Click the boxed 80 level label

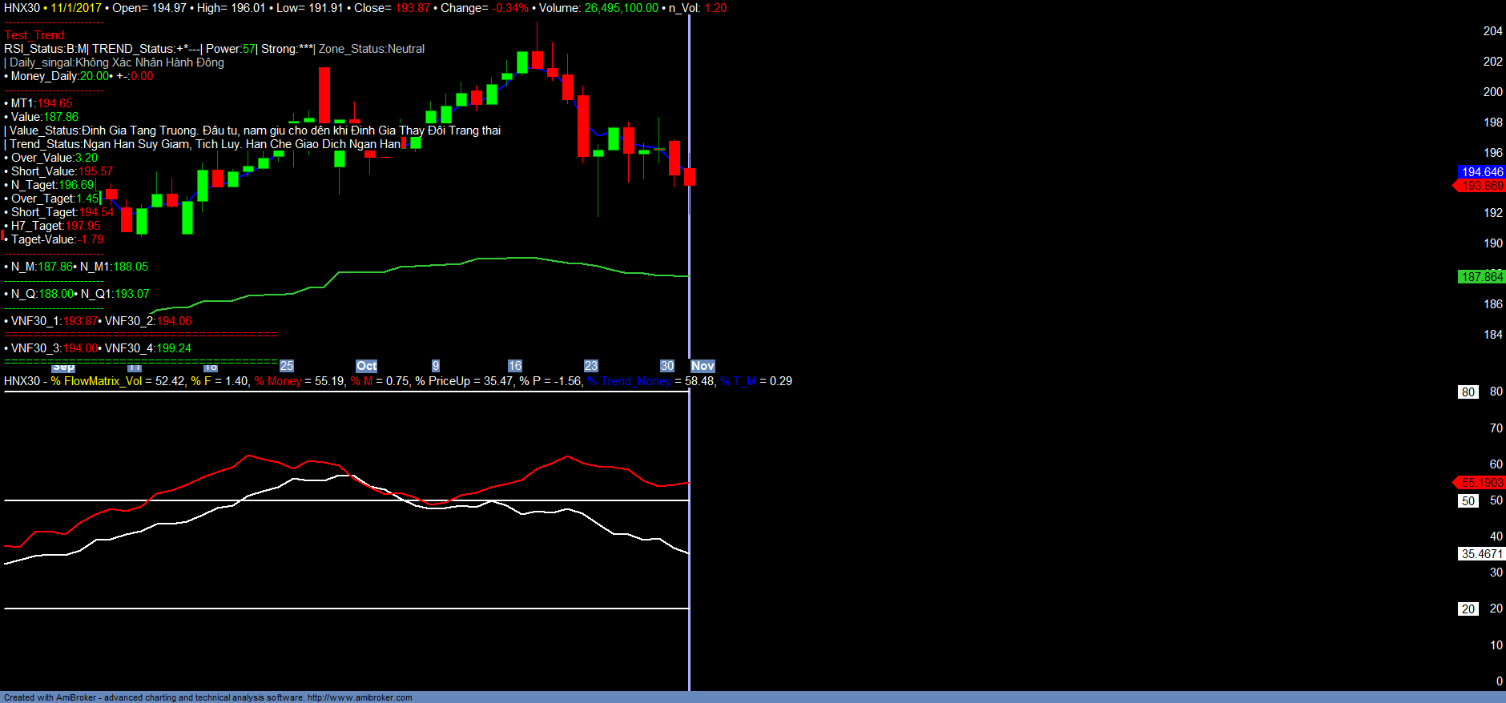(x=1468, y=392)
